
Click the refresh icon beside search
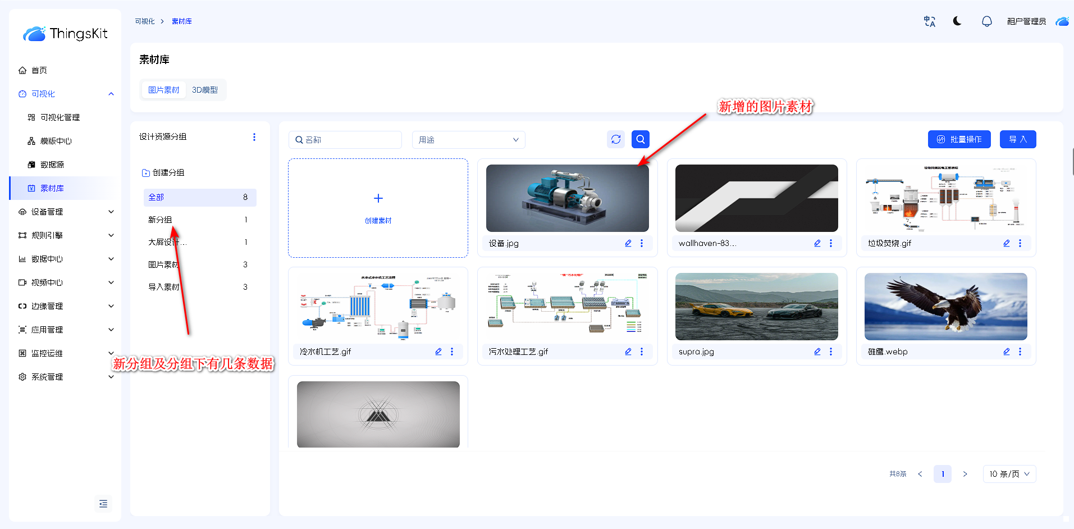tap(616, 139)
